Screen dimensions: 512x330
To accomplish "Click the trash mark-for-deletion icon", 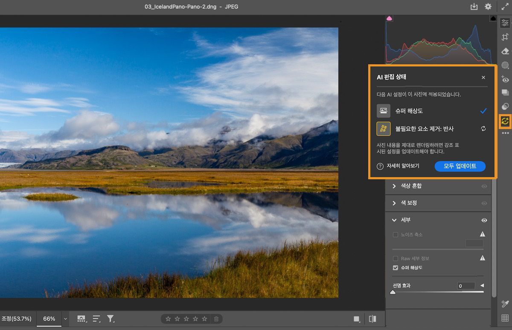I will click(x=216, y=319).
